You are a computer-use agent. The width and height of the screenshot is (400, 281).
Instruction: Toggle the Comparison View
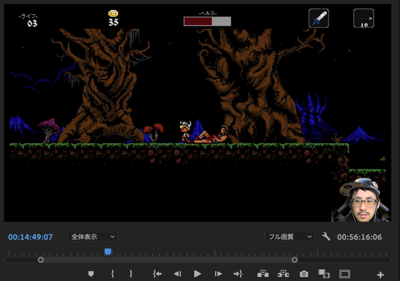point(324,274)
